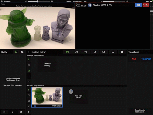Select the iOS Camera source thumbnail
The width and height of the screenshot is (153, 115).
tap(47, 97)
